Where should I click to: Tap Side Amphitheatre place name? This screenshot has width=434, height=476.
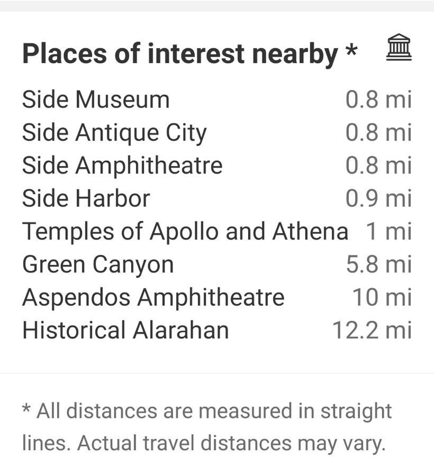(122, 166)
